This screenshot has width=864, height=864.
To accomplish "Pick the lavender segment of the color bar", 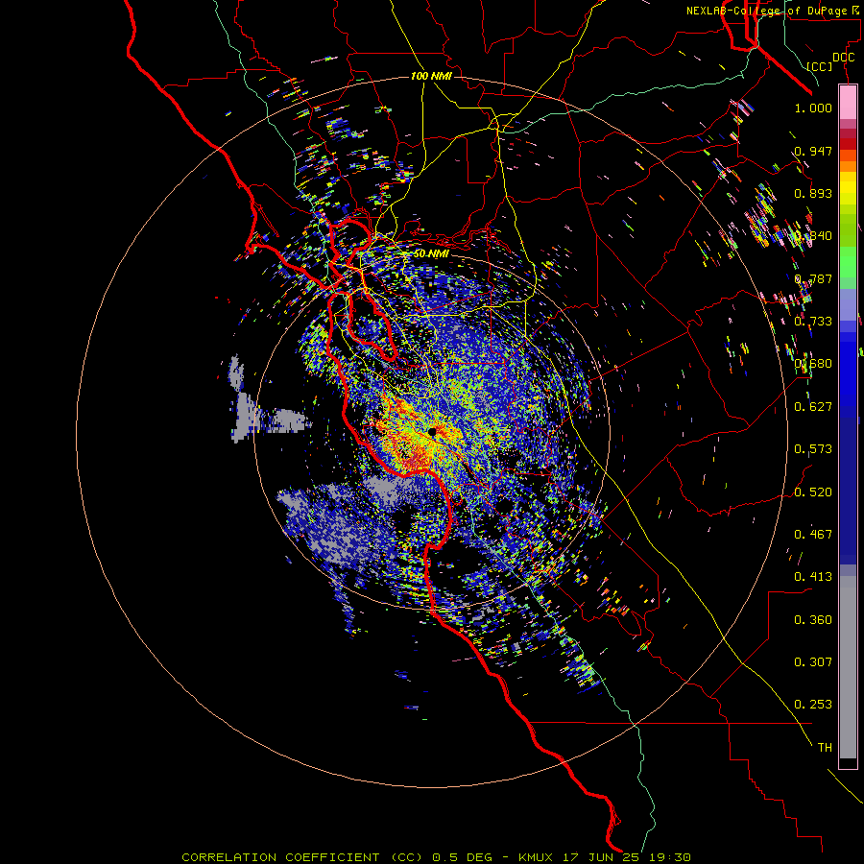I will [848, 304].
